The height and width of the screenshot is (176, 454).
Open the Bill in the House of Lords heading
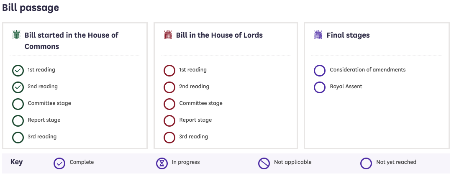pos(219,35)
